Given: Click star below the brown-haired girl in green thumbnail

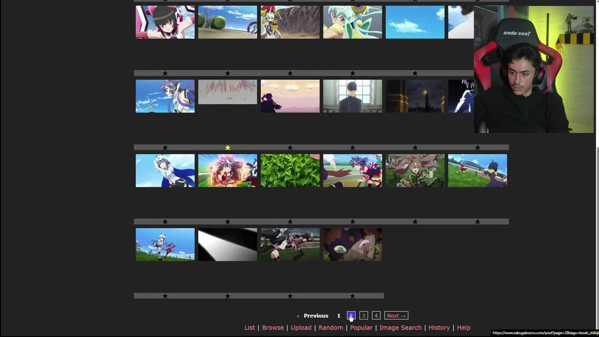Looking at the screenshot, I should click(x=415, y=222).
